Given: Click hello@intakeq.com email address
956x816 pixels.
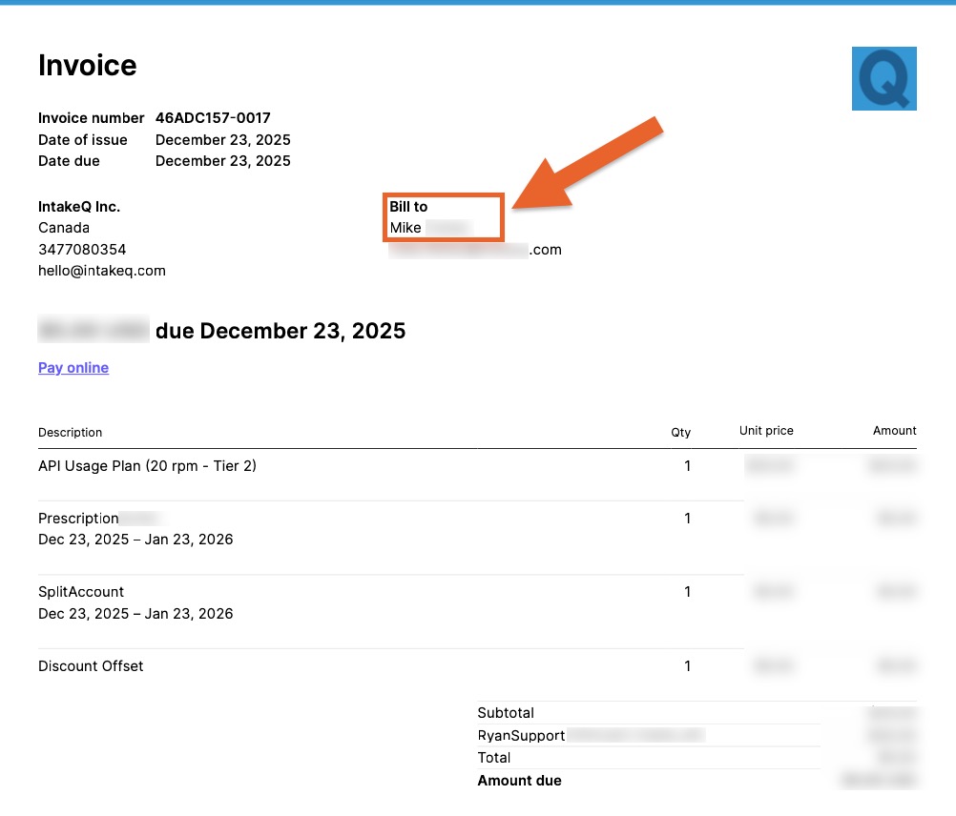Looking at the screenshot, I should click(102, 271).
